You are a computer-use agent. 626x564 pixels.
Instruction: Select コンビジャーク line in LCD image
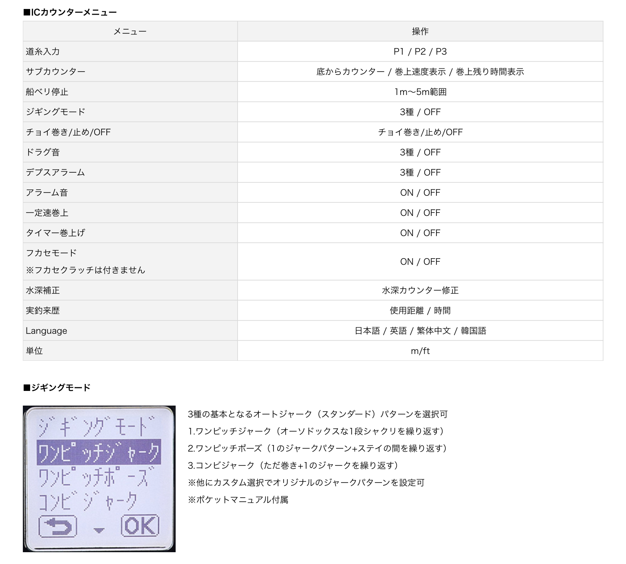[88, 501]
